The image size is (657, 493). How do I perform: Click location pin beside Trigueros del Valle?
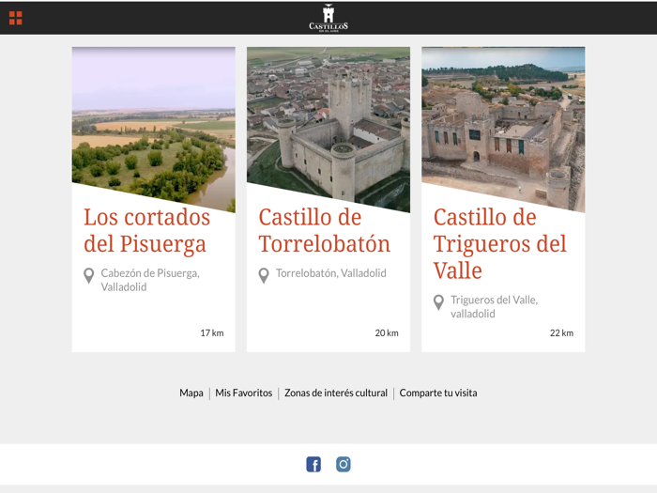click(x=438, y=302)
